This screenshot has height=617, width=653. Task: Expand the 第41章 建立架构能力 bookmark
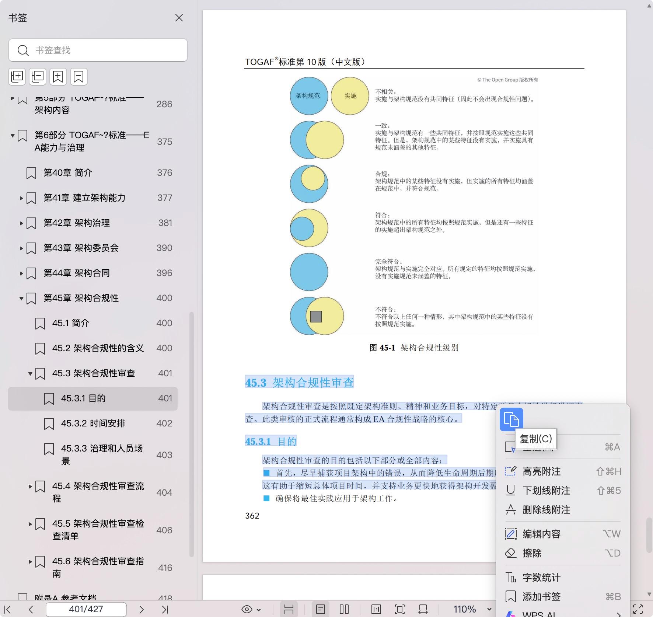[21, 198]
